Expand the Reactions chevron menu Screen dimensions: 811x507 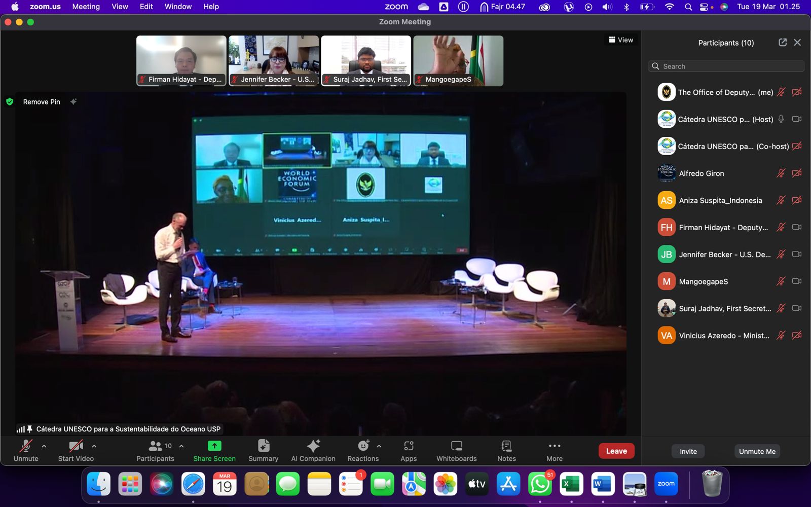tap(379, 446)
